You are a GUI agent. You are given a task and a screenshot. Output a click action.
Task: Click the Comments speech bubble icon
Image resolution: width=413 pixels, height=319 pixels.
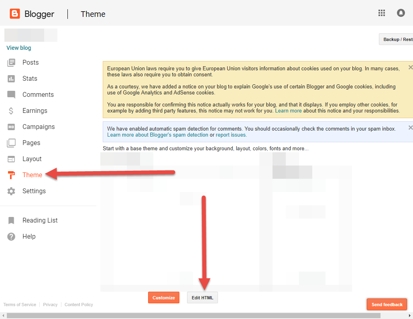coord(11,95)
